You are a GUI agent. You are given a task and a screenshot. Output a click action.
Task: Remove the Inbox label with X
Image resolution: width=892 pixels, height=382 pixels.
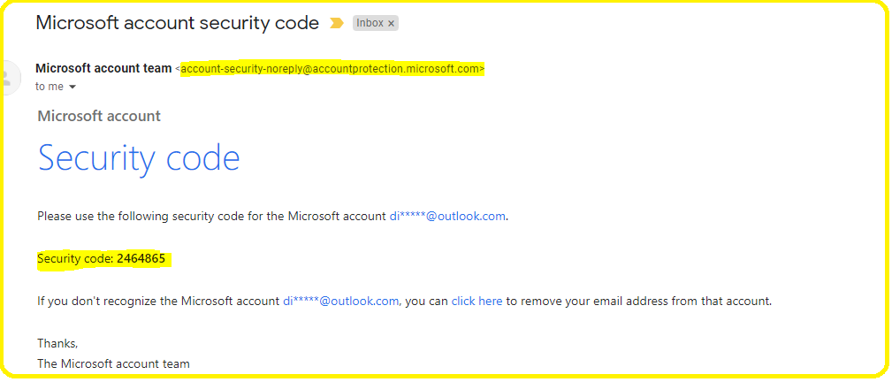tap(391, 23)
